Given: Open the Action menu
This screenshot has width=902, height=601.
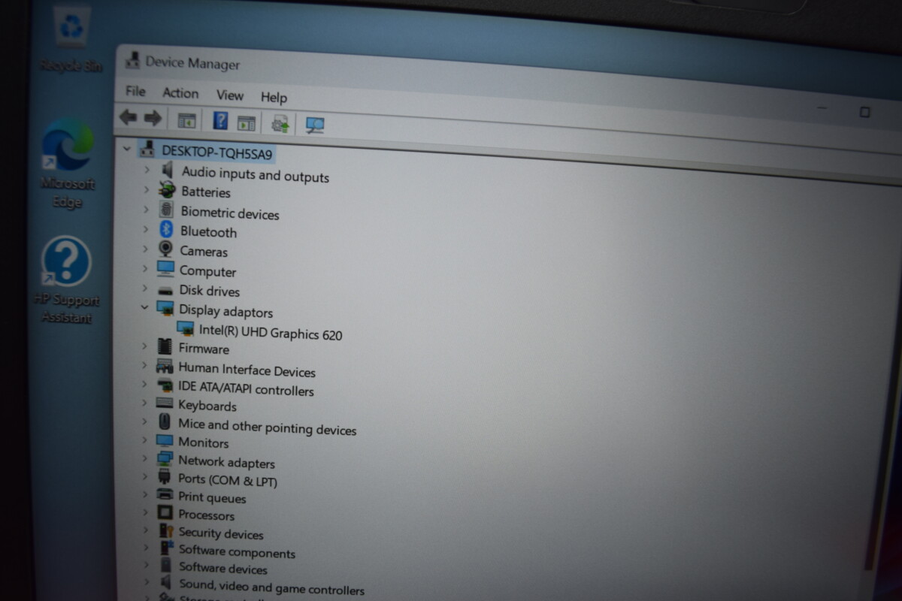Looking at the screenshot, I should pos(181,93).
